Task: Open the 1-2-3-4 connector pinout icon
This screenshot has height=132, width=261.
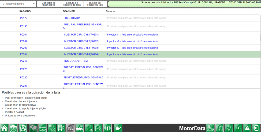Action: (x=98, y=128)
